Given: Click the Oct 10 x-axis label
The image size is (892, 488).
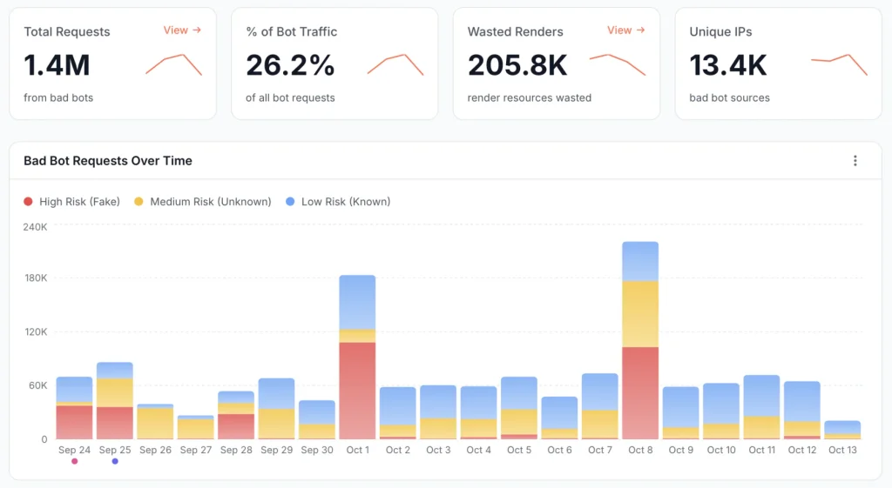Looking at the screenshot, I should [721, 450].
